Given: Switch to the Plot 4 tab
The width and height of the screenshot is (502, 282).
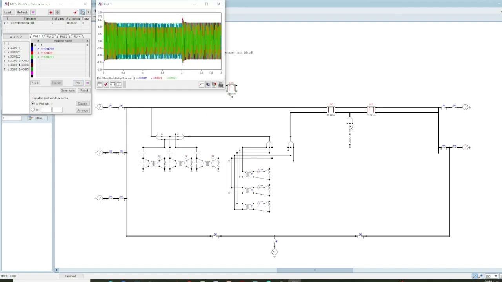Looking at the screenshot, I should pos(77,36).
